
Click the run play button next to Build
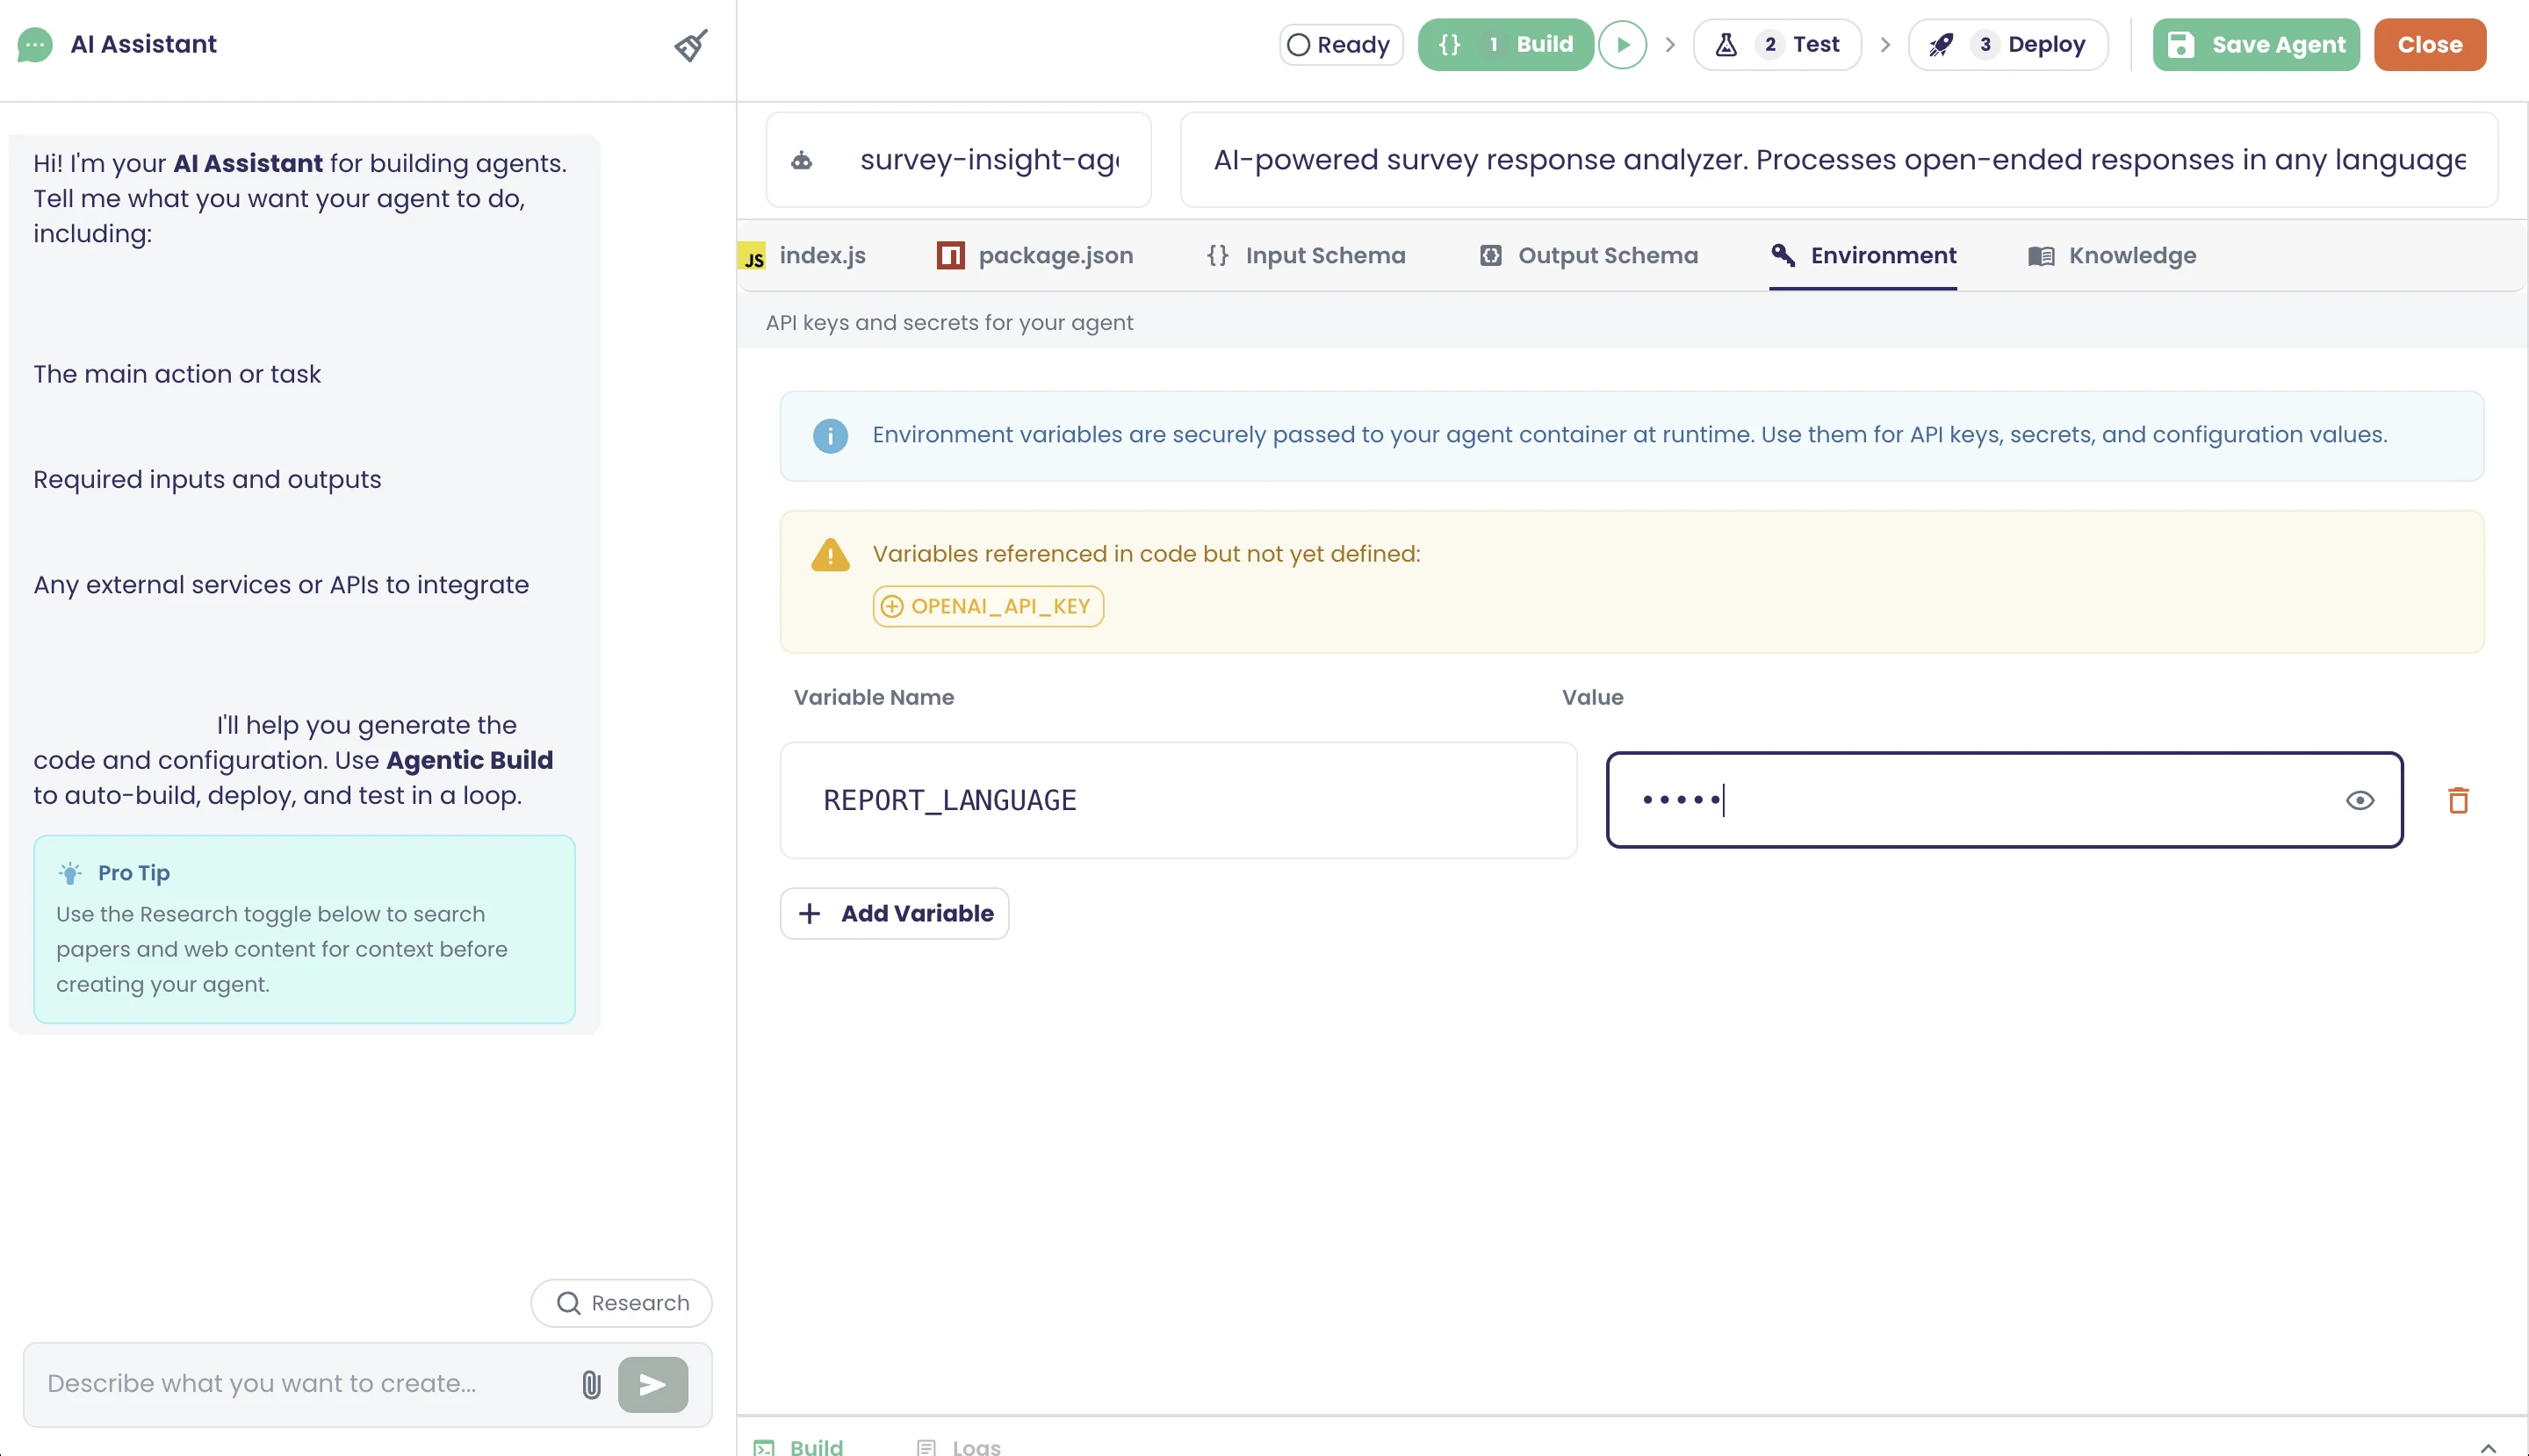click(x=1622, y=45)
